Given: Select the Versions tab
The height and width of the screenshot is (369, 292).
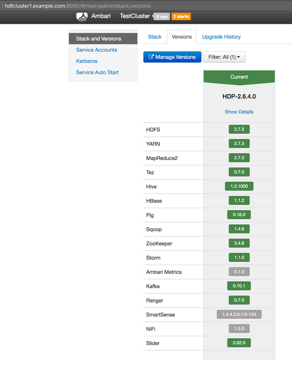Looking at the screenshot, I should coord(182,37).
